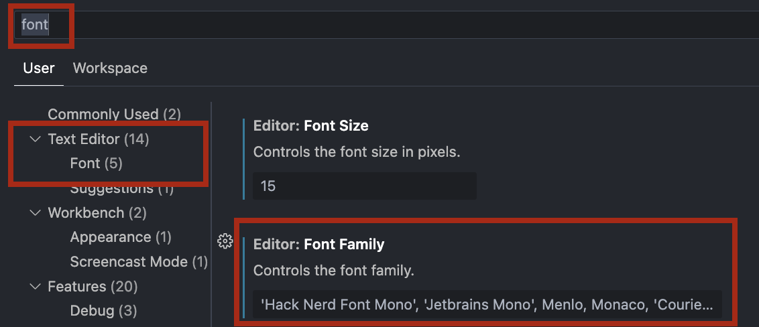759x327 pixels.
Task: Open the Appearance (1) subcategory
Action: 121,237
